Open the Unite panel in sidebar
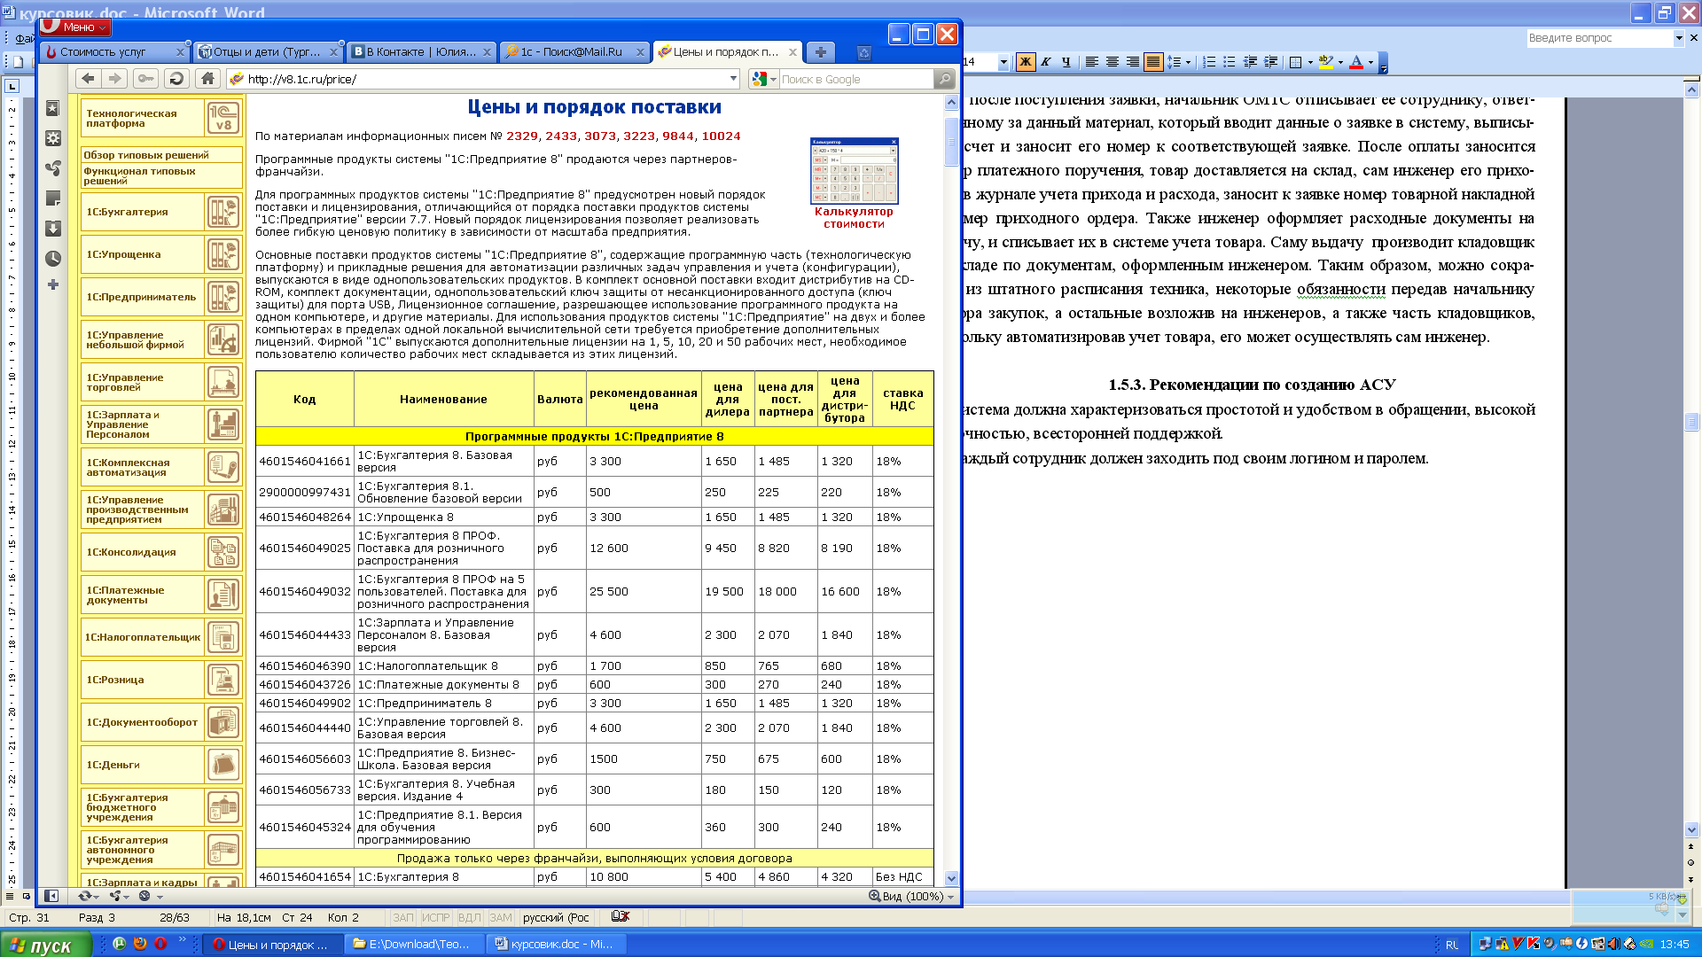The image size is (1702, 957). (53, 168)
